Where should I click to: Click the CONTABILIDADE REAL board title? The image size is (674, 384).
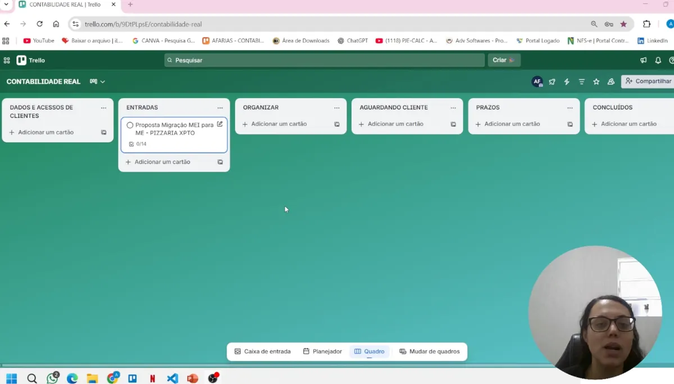click(x=43, y=82)
